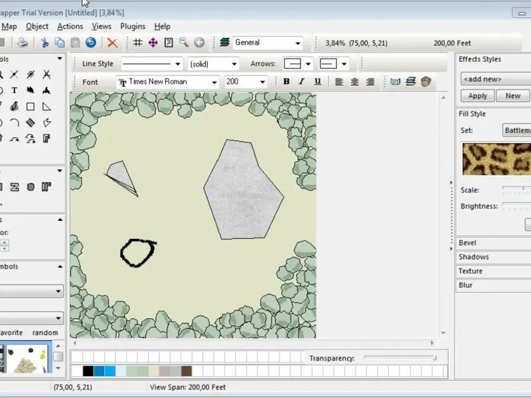Click the greyed Paste clipboard icon
531x398 pixels.
click(75, 42)
